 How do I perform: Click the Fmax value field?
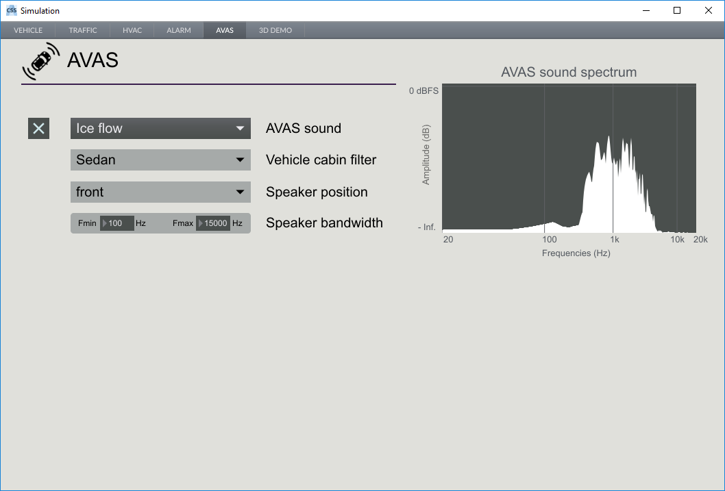click(x=216, y=223)
